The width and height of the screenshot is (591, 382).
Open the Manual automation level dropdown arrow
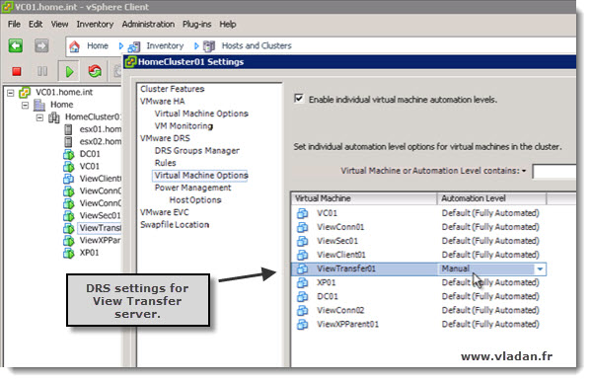coord(540,268)
